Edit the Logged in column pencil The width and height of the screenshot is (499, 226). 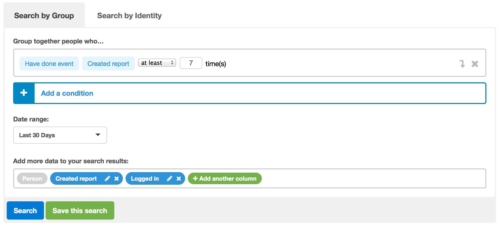[169, 179]
